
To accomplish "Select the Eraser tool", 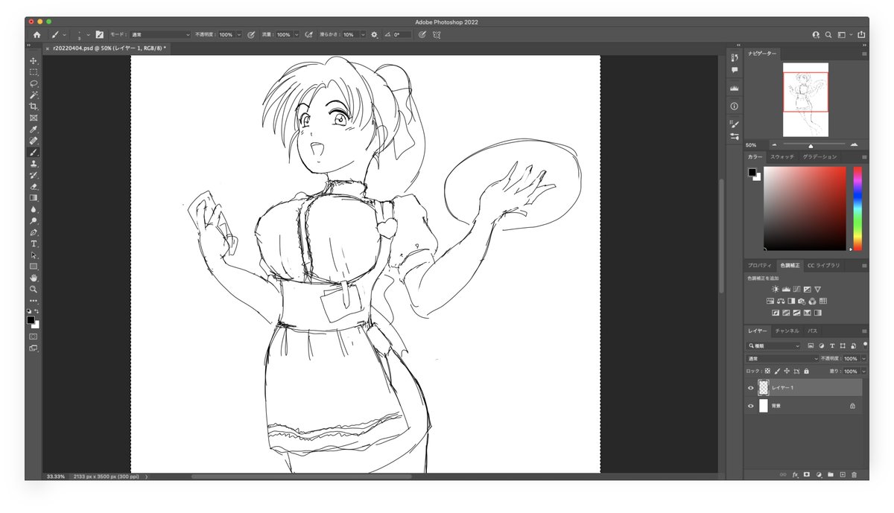I will (34, 187).
